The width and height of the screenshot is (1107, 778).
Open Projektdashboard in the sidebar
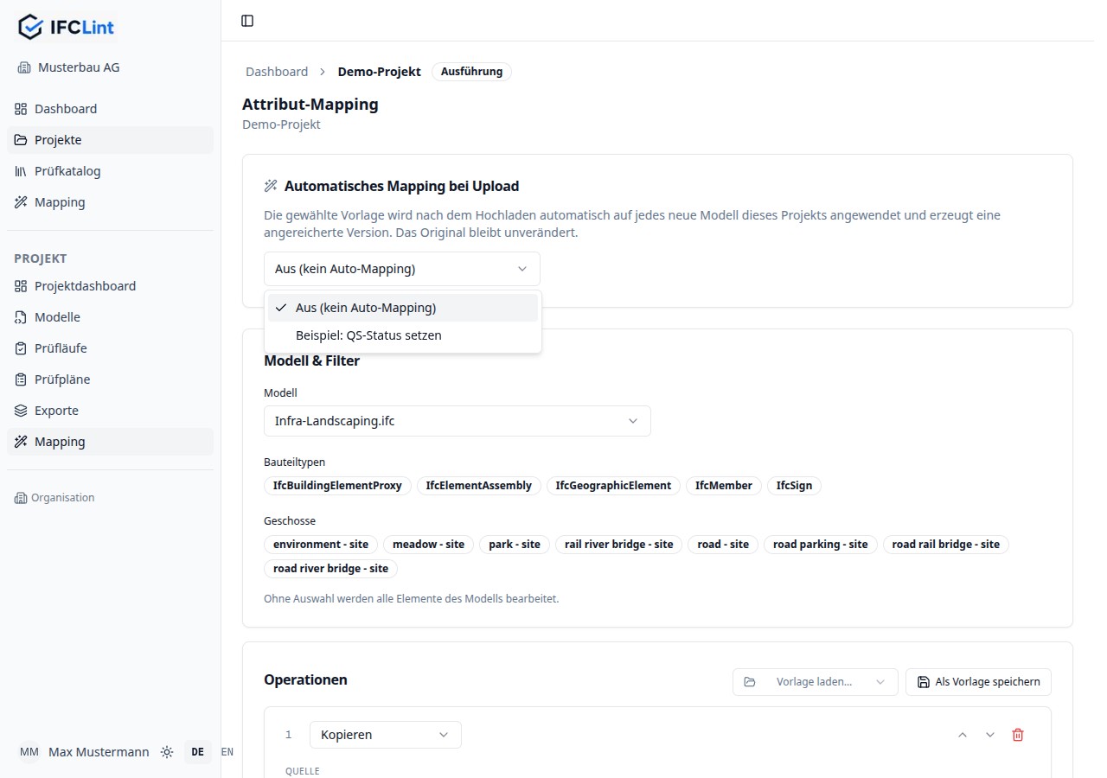point(110,286)
